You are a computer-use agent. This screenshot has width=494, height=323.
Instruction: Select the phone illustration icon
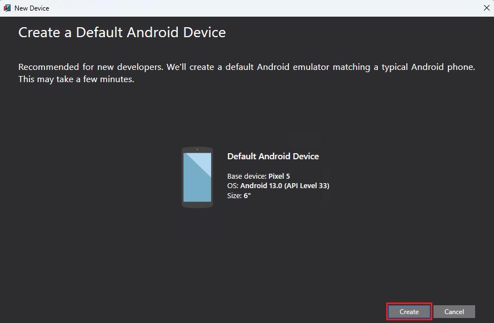coord(197,178)
